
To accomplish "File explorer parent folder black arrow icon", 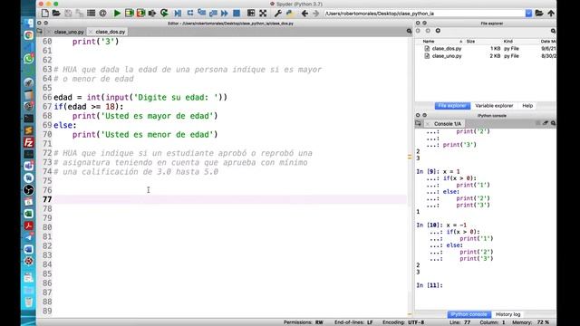I will (438, 31).
